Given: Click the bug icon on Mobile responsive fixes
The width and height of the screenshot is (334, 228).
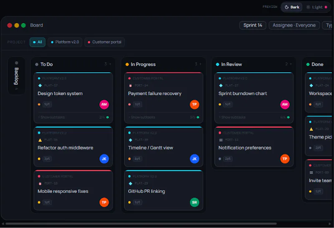Looking at the screenshot, I should [x=40, y=183].
